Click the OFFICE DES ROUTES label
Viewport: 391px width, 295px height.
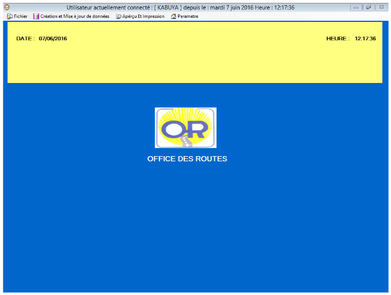[187, 159]
